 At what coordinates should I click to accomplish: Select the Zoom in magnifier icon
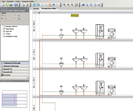[68, 5]
